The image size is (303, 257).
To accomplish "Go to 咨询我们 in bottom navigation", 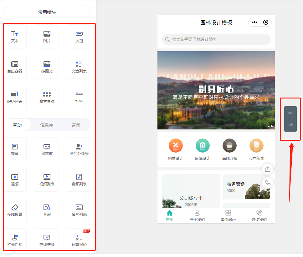I will (259, 216).
